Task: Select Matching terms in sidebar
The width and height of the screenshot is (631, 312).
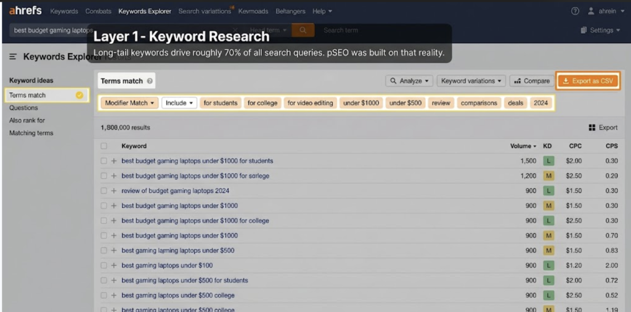Action: coord(31,133)
